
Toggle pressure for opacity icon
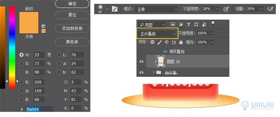pos(226,9)
